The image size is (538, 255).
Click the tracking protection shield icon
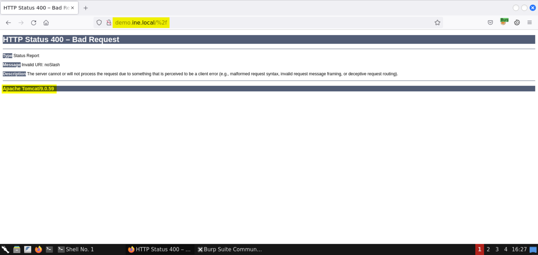click(99, 22)
